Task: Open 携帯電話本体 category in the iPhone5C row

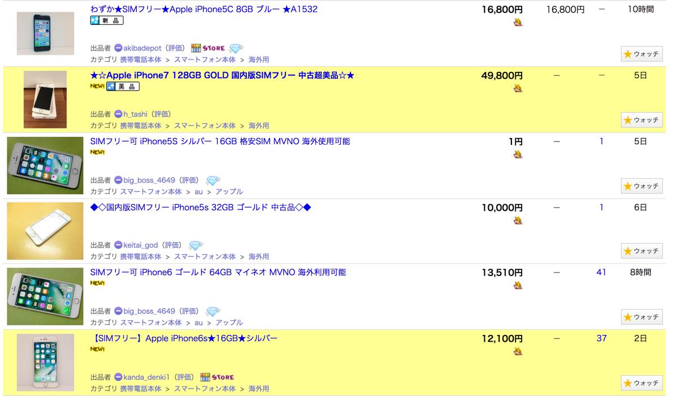Action: point(141,59)
